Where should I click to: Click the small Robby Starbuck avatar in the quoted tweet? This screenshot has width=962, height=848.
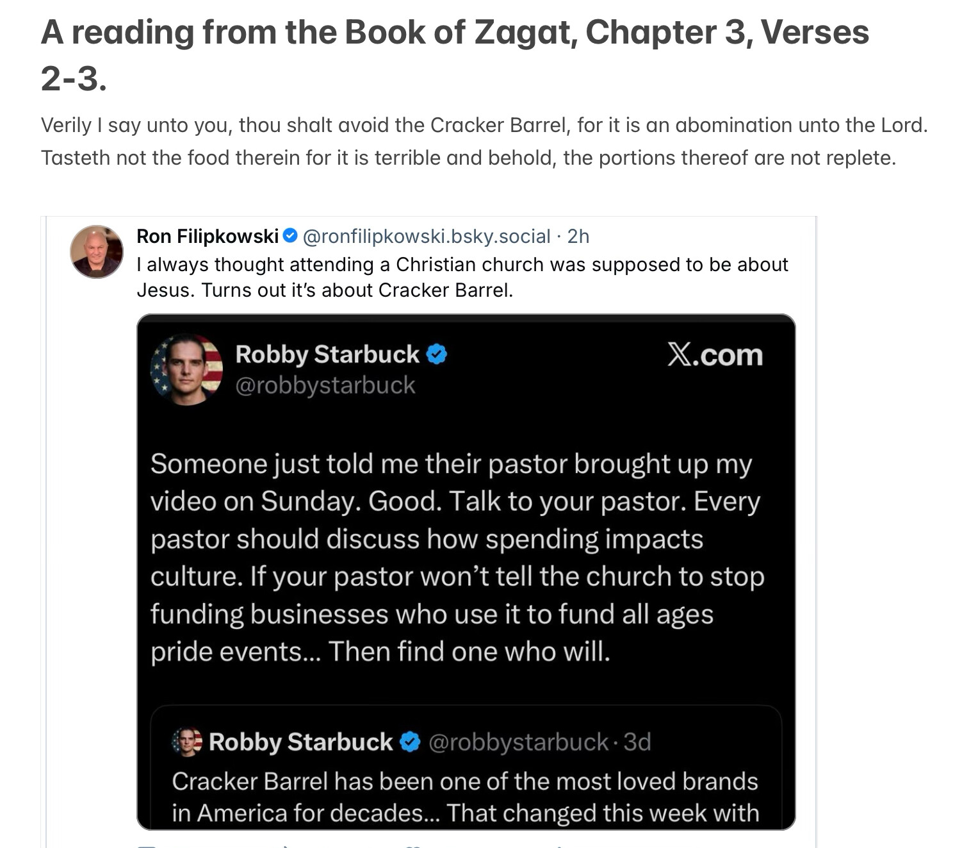point(187,742)
